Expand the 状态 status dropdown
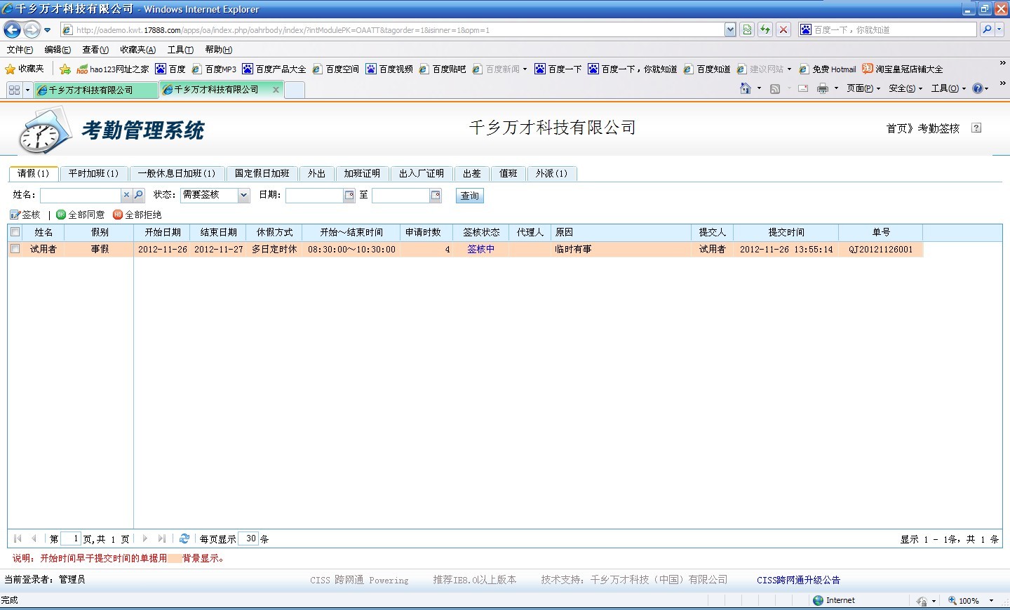This screenshot has width=1010, height=610. [x=243, y=195]
